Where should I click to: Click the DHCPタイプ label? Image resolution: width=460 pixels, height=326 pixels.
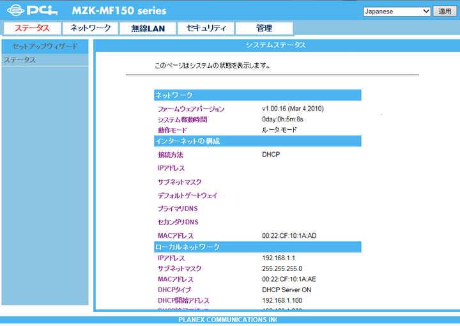click(174, 290)
